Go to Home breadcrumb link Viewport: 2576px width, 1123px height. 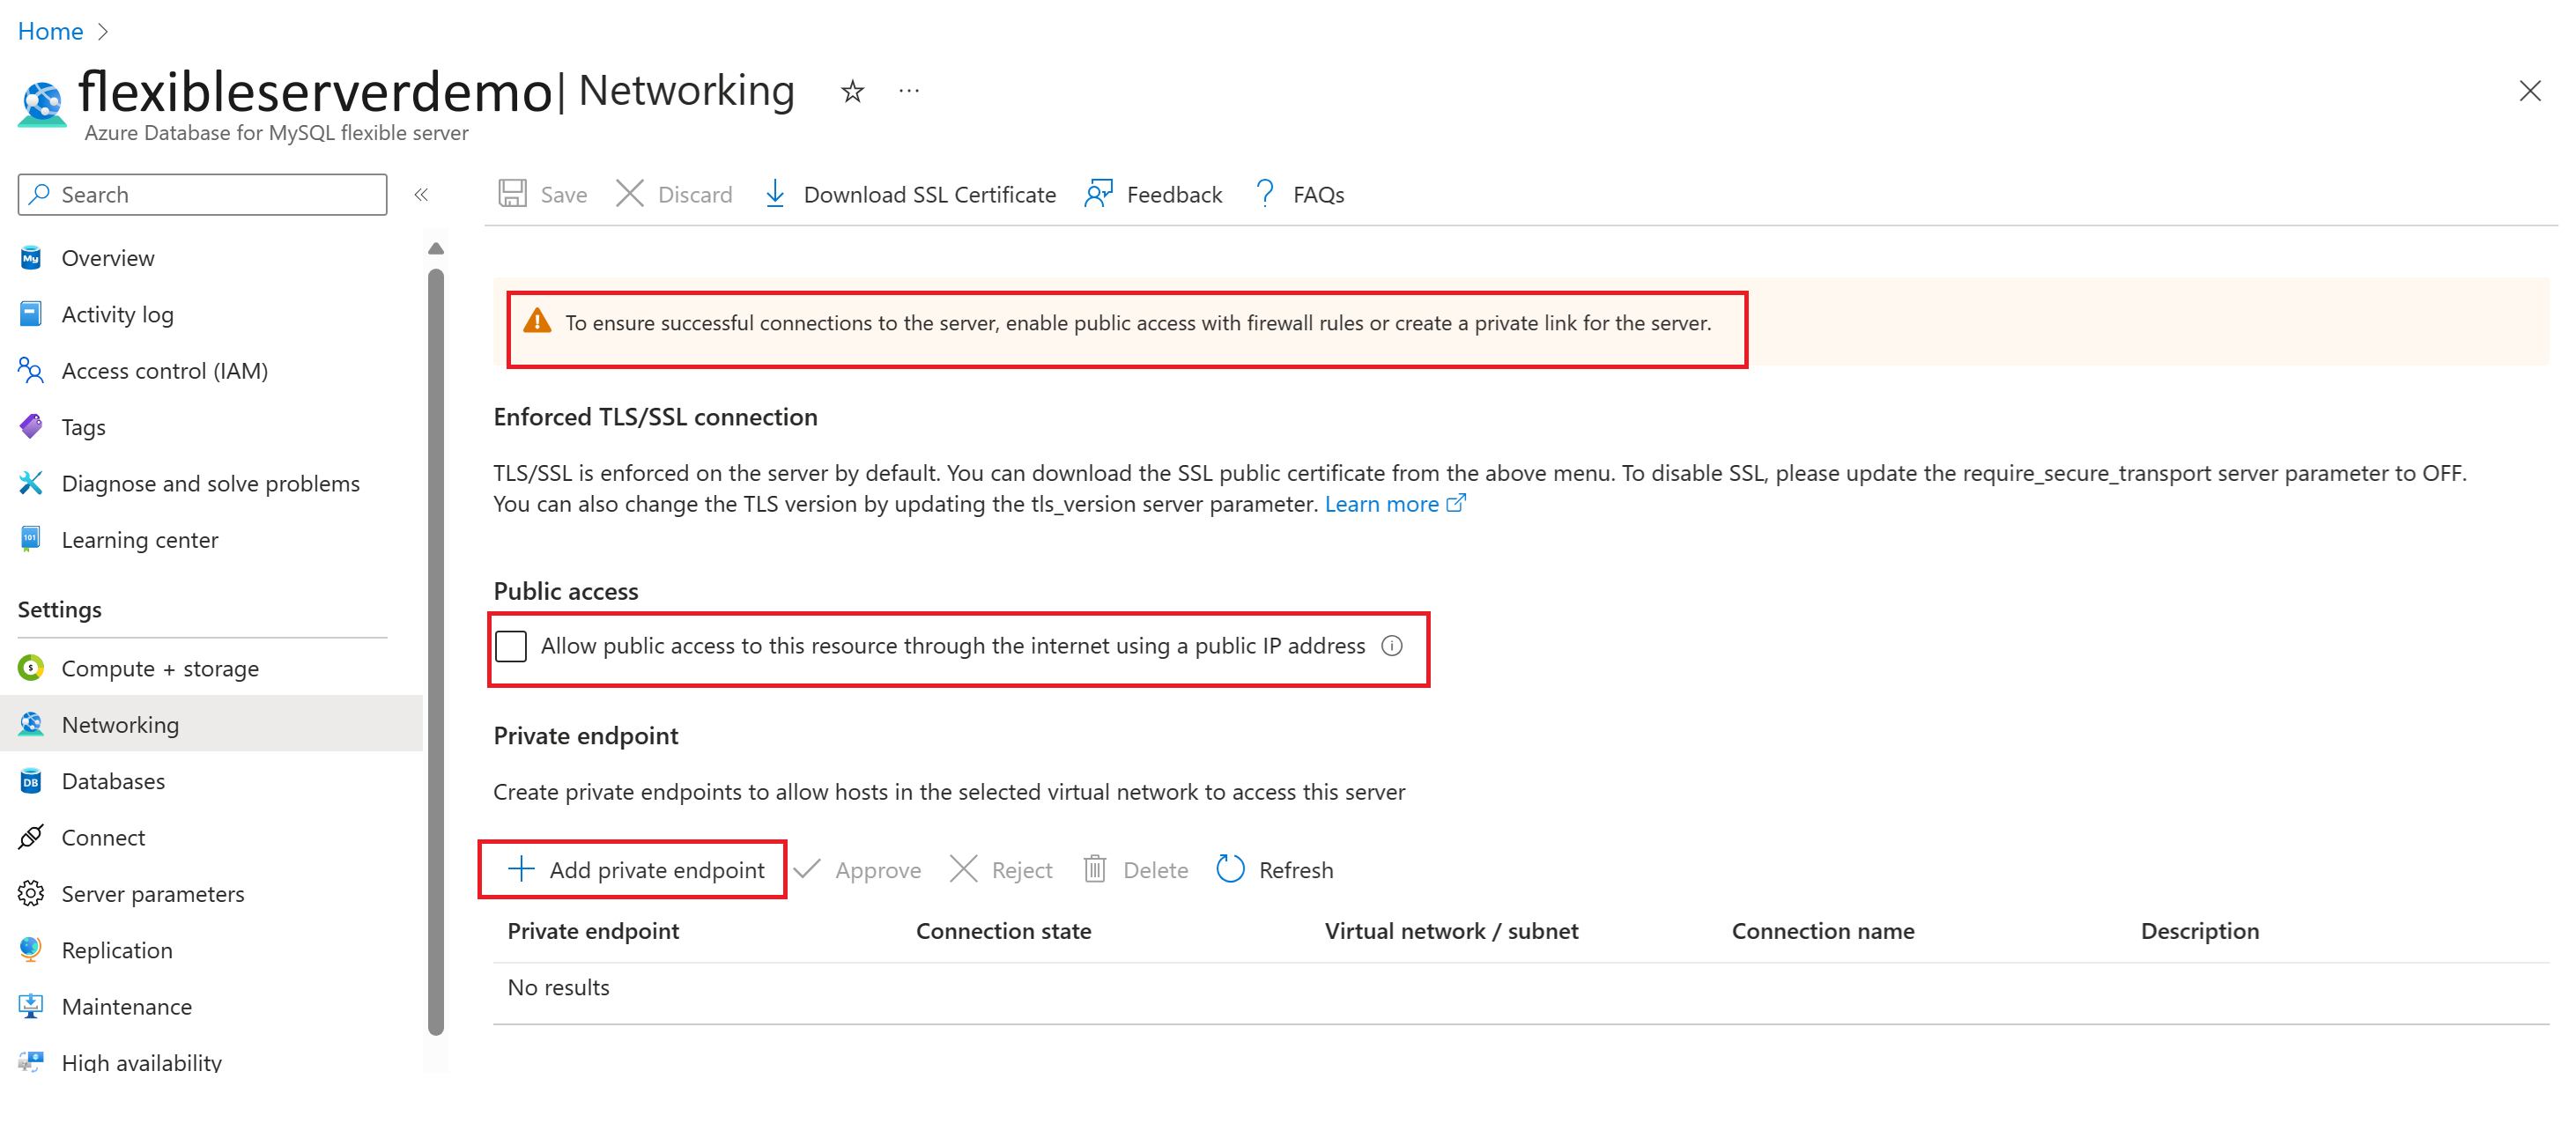click(x=50, y=32)
